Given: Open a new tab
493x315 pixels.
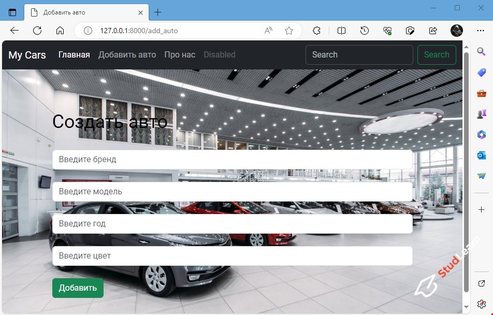Looking at the screenshot, I should click(157, 12).
